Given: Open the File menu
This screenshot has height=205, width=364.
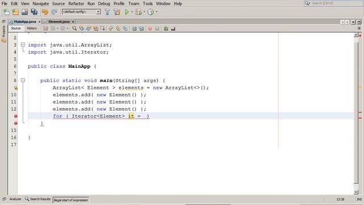Looking at the screenshot, I should click(x=5, y=3).
